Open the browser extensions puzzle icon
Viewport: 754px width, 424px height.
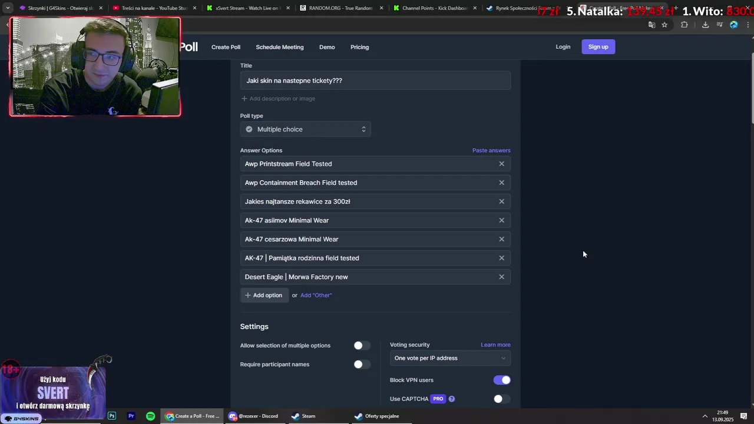pos(684,25)
